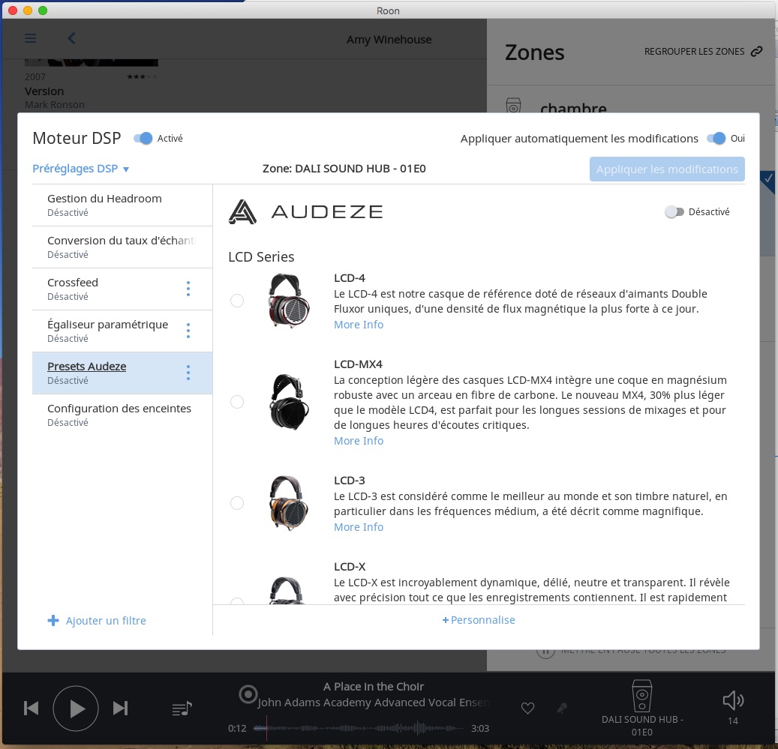Open Presets Audeze three-dot options
Image resolution: width=778 pixels, height=749 pixels.
[x=188, y=373]
